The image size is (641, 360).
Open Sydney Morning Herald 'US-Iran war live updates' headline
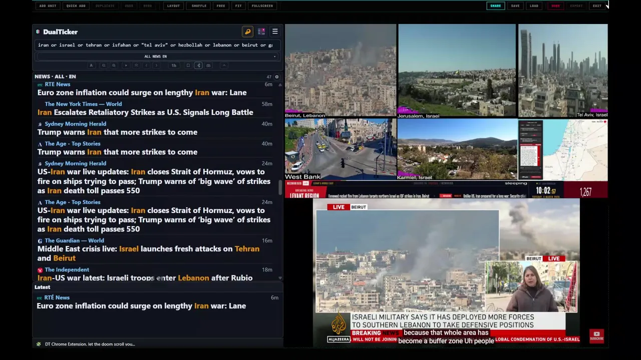coord(154,181)
